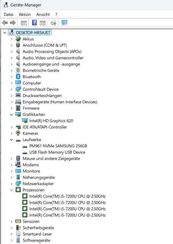173x244 pixels.
Task: Select the DESKTOP-HR5AJE7 root node
Action: [x=33, y=33]
